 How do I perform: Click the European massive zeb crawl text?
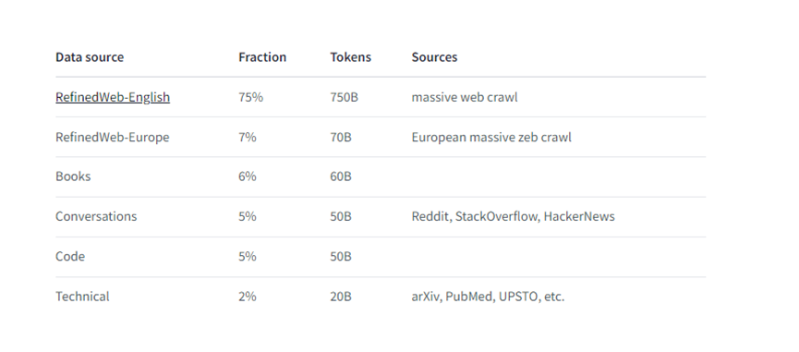491,137
